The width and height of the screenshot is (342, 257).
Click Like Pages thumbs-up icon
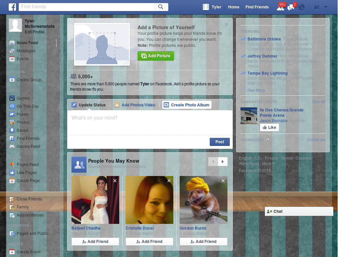coord(12,173)
